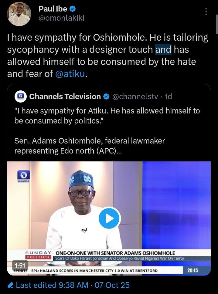
Task: Click the Paul Ibe display name
Action: point(53,9)
